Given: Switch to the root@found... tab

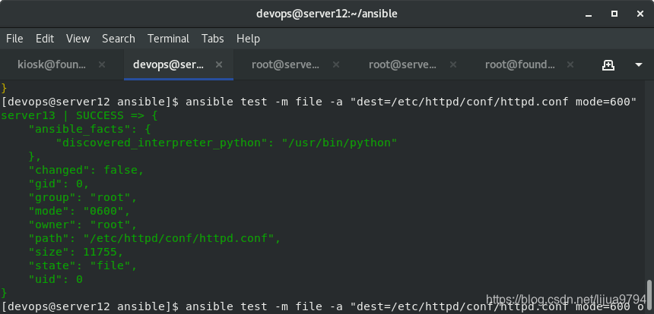Looking at the screenshot, I should point(519,64).
